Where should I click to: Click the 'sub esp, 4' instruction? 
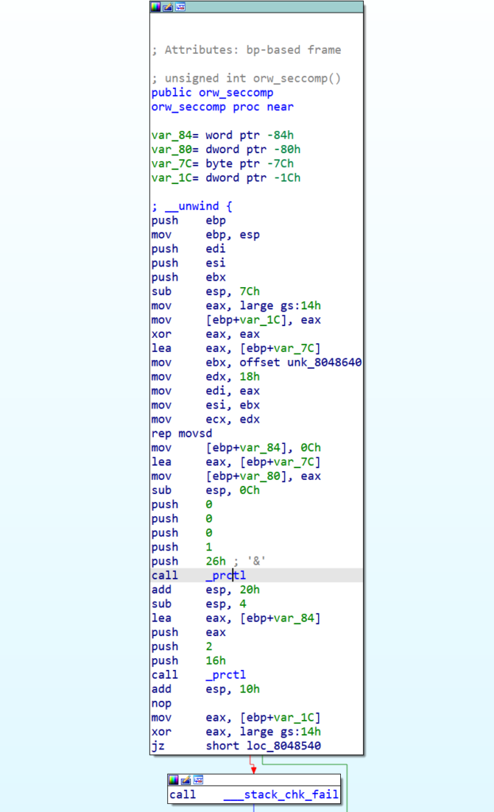199,603
